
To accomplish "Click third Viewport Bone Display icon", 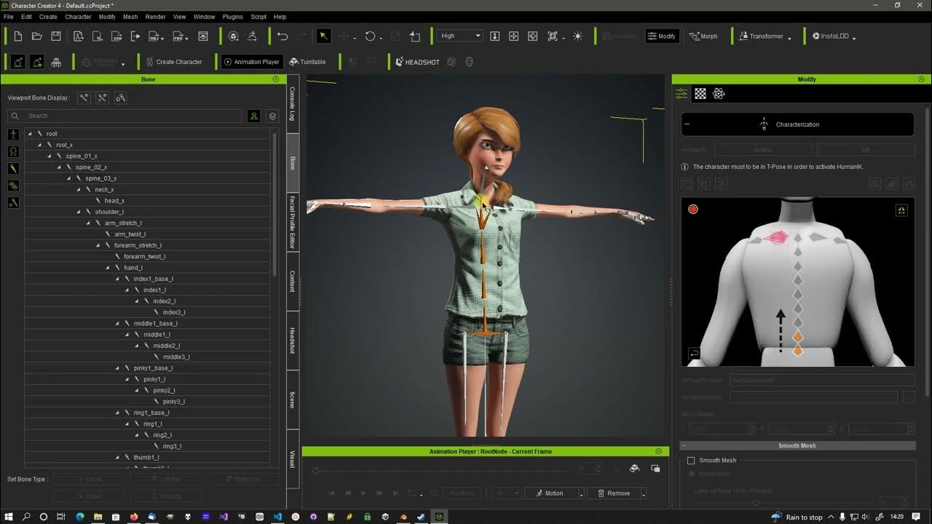I will point(121,98).
